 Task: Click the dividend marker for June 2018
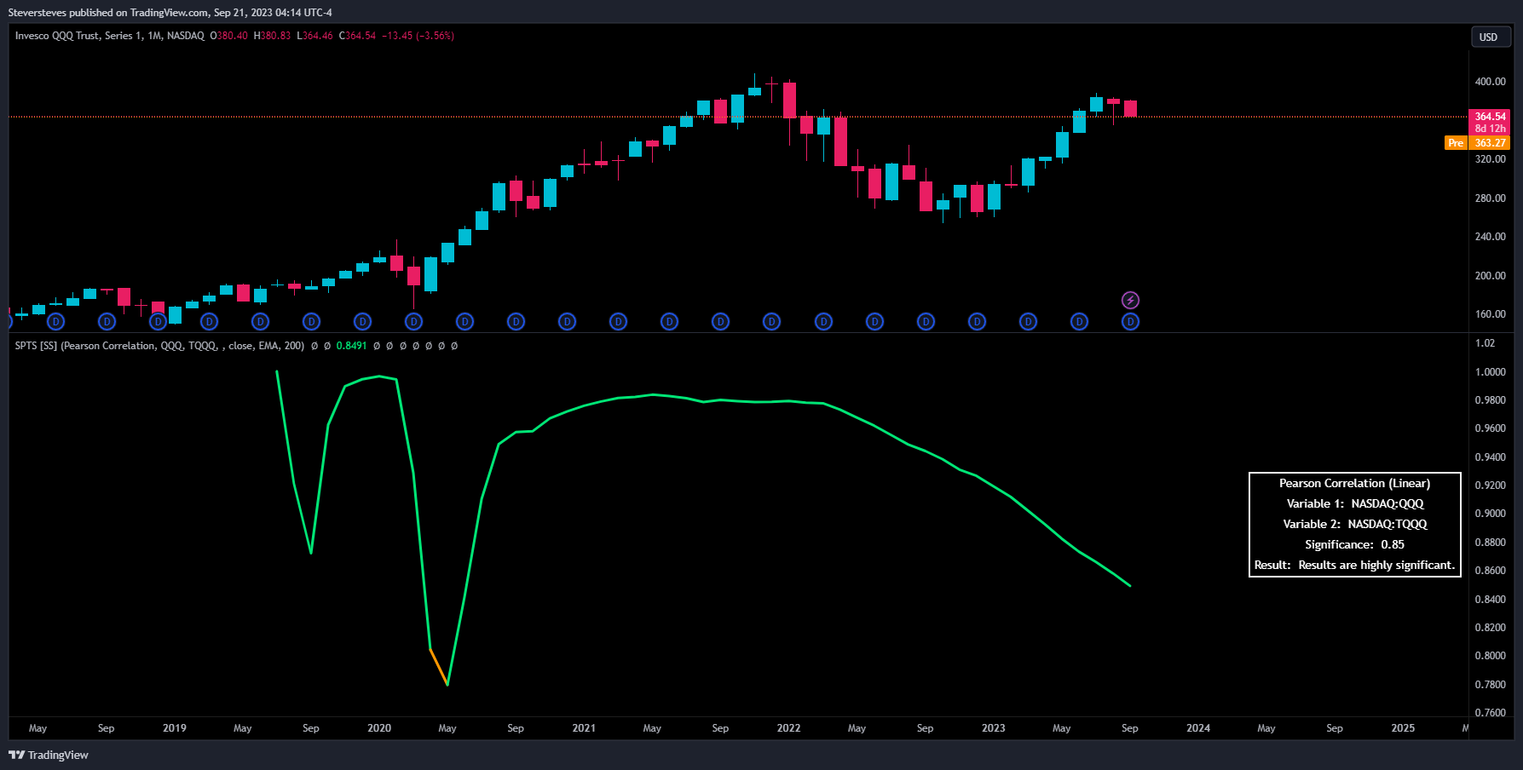click(x=55, y=321)
